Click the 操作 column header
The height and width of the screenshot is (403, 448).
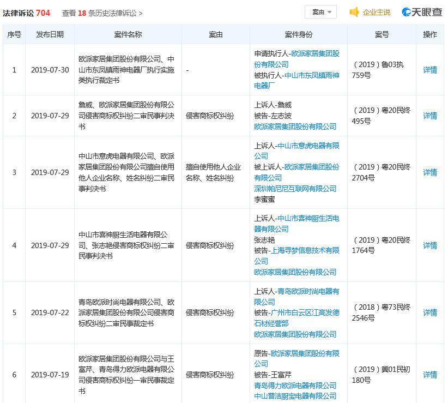click(x=430, y=34)
